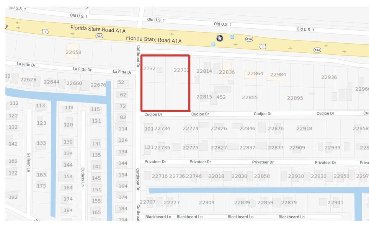
Task: Select house number 22855
Action: point(250,98)
